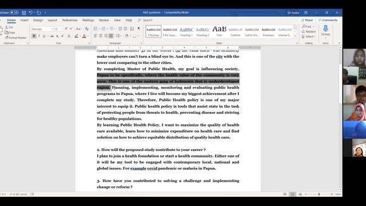
Task: Toggle Underline formatting
Action: coord(44,36)
